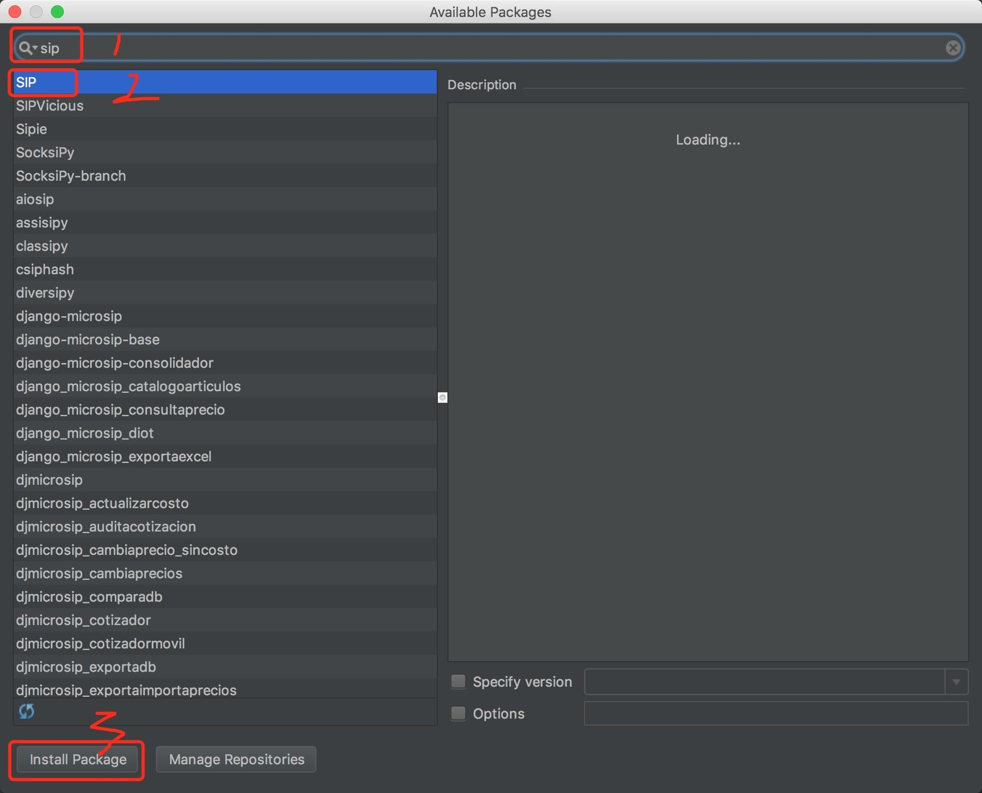Select SocksiPy-branch package

point(225,175)
